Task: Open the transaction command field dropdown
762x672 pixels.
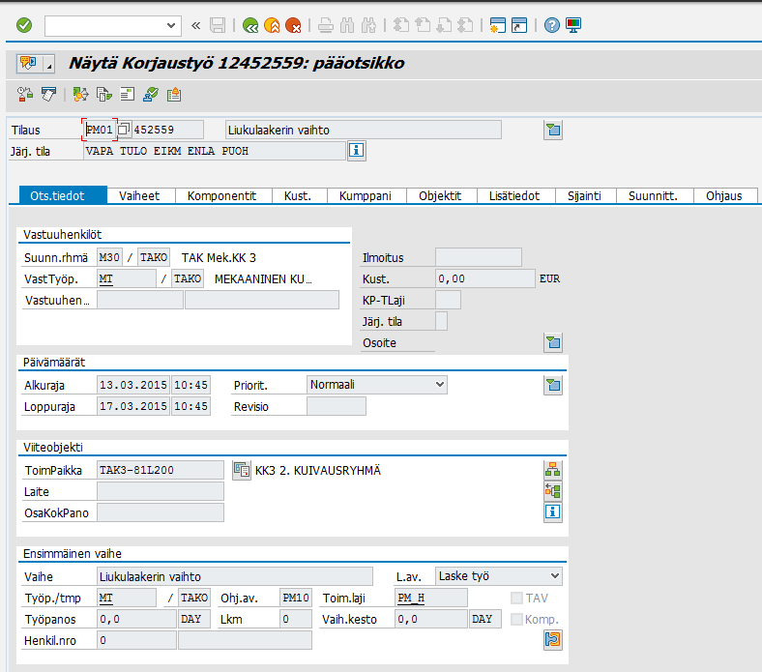Action: click(170, 25)
